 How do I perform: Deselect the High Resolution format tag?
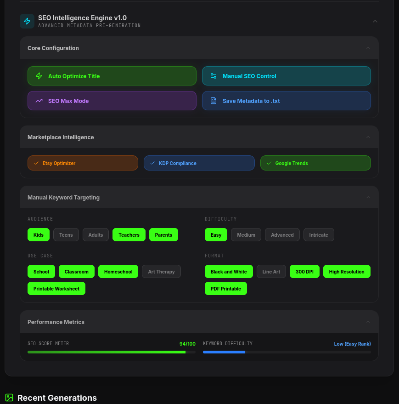point(347,272)
